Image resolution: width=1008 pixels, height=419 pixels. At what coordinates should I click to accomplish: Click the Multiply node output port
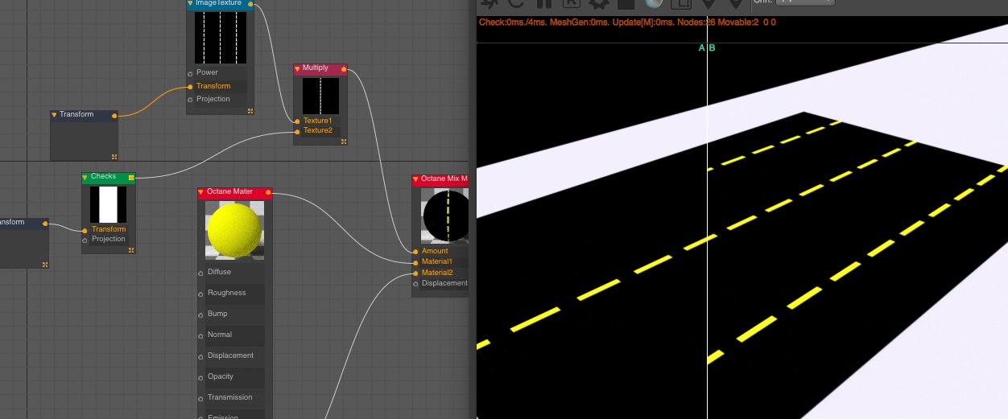[x=345, y=69]
